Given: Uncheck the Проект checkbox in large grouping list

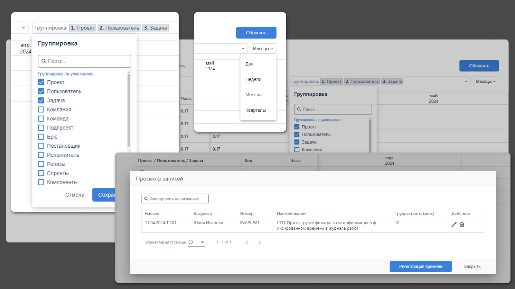Looking at the screenshot, I should click(x=41, y=82).
